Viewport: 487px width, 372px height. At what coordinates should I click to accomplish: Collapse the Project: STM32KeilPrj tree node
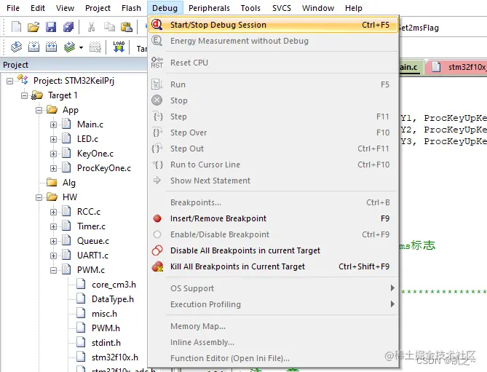[10, 81]
